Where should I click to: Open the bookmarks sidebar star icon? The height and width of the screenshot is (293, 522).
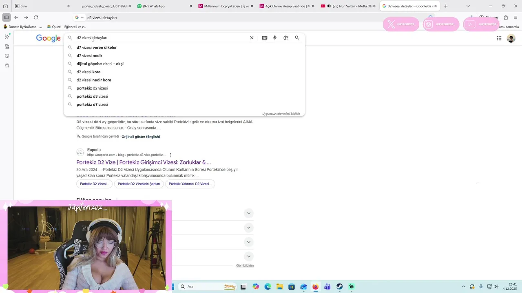[7, 66]
